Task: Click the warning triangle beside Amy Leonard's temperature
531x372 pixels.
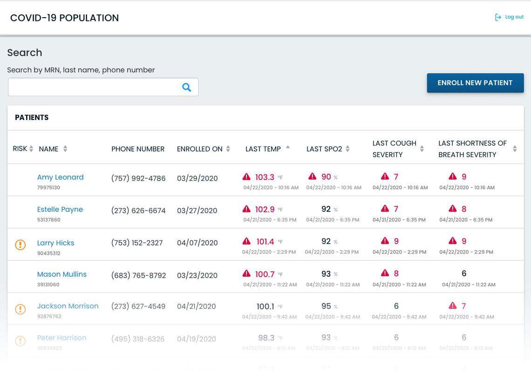Action: 246,176
